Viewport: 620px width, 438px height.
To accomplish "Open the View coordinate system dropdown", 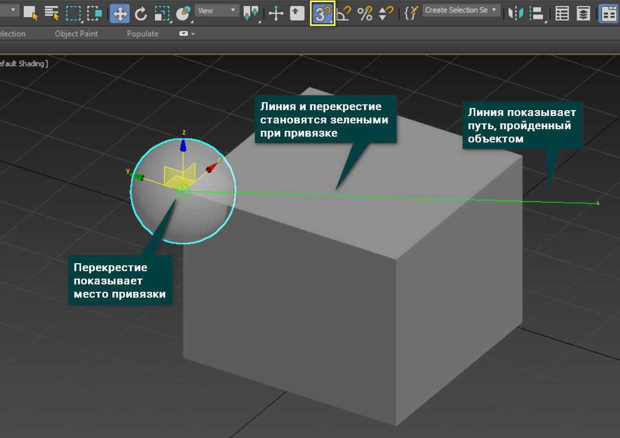I will (217, 11).
